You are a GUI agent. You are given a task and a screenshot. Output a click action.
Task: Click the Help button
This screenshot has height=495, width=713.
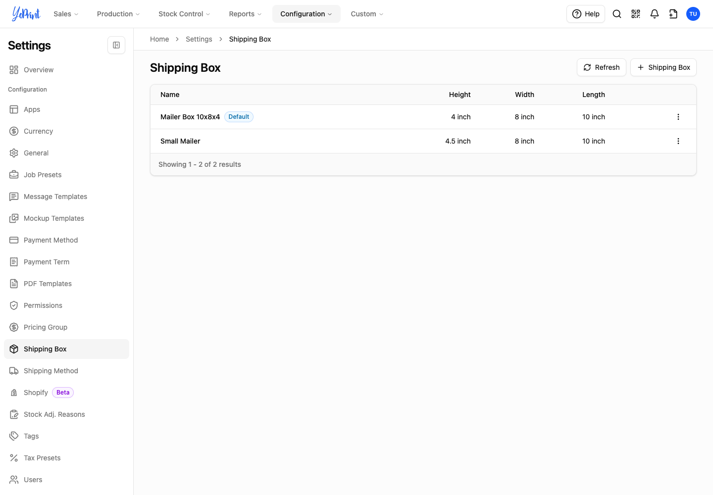click(x=586, y=14)
